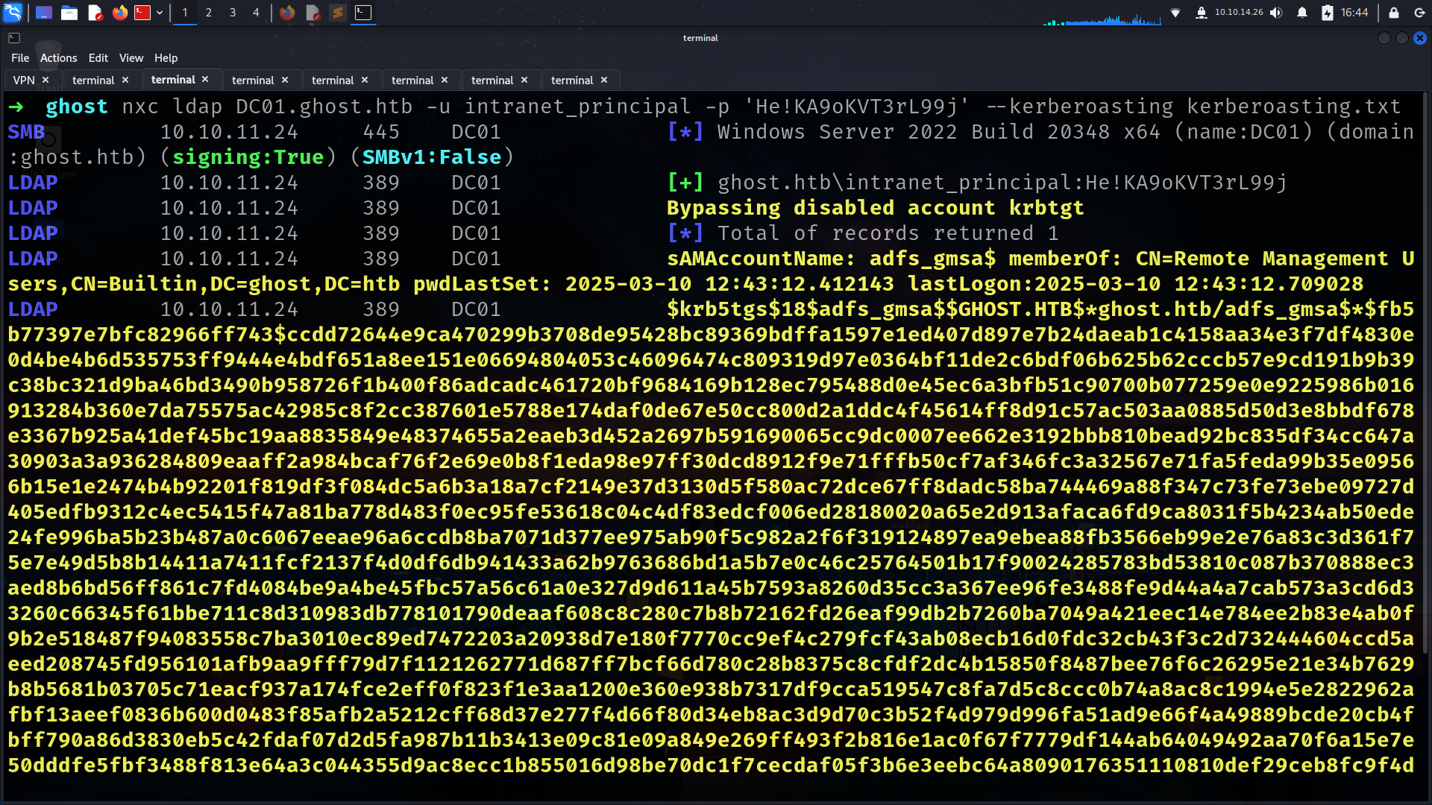Click the show desktop panel icon
1432x805 pixels.
(44, 13)
